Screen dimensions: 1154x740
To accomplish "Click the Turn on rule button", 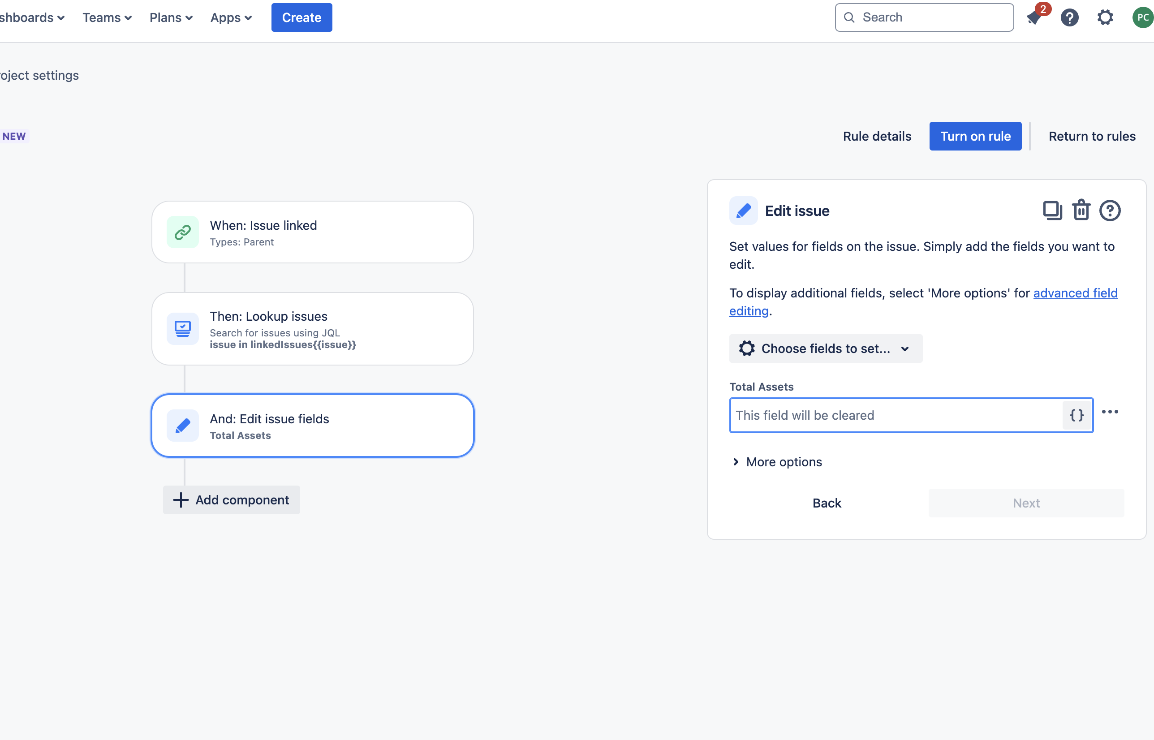I will coord(975,137).
